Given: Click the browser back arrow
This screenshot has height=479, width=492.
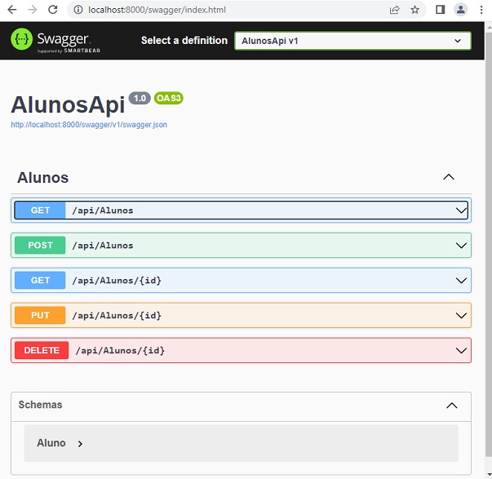Looking at the screenshot, I should click(x=12, y=10).
